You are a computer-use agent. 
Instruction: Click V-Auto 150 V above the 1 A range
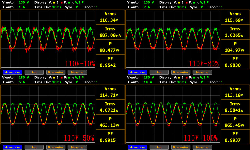[x=24, y=2]
